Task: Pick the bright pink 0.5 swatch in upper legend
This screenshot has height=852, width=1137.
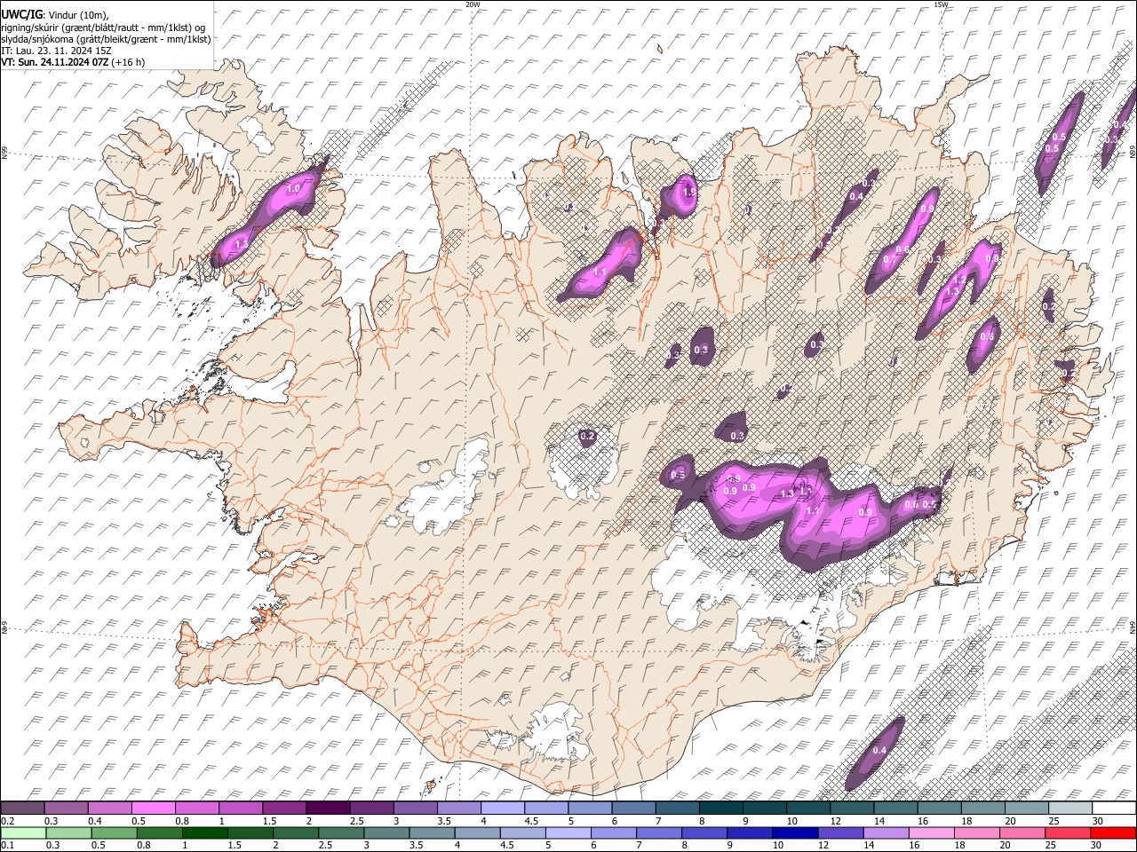Action: click(x=153, y=809)
